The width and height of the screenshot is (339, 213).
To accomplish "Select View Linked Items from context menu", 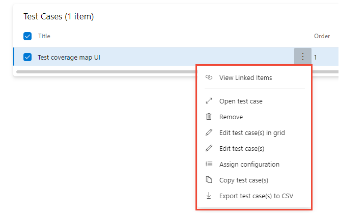I will click(x=245, y=78).
